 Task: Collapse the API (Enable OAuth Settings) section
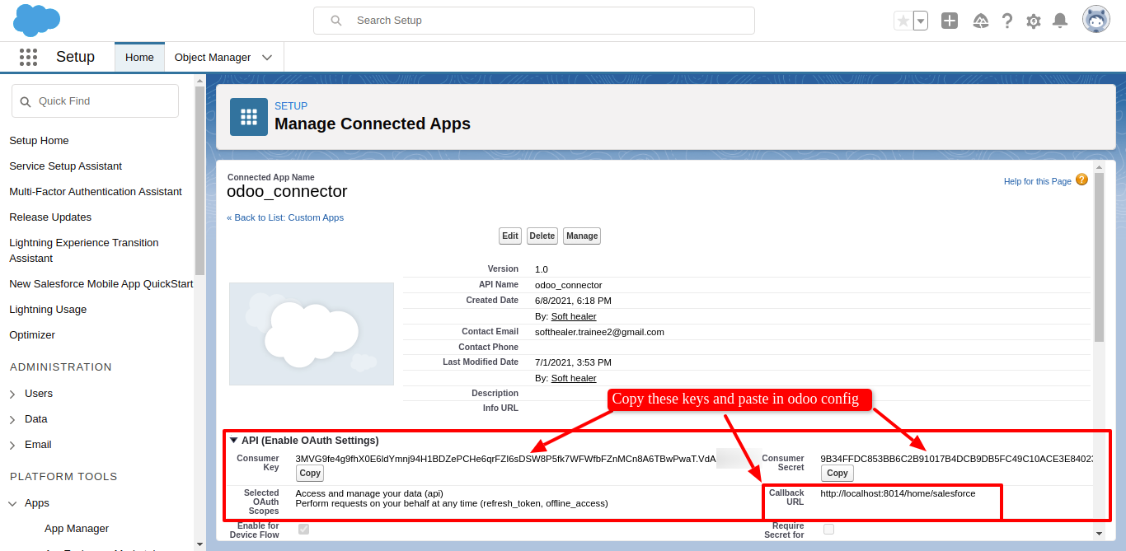(233, 441)
